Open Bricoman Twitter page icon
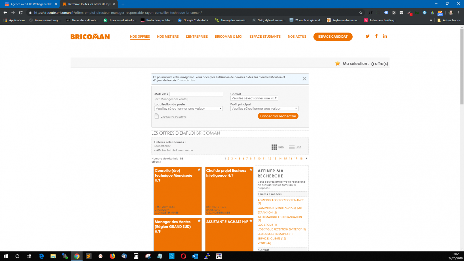The height and width of the screenshot is (261, 464). pyautogui.click(x=368, y=36)
